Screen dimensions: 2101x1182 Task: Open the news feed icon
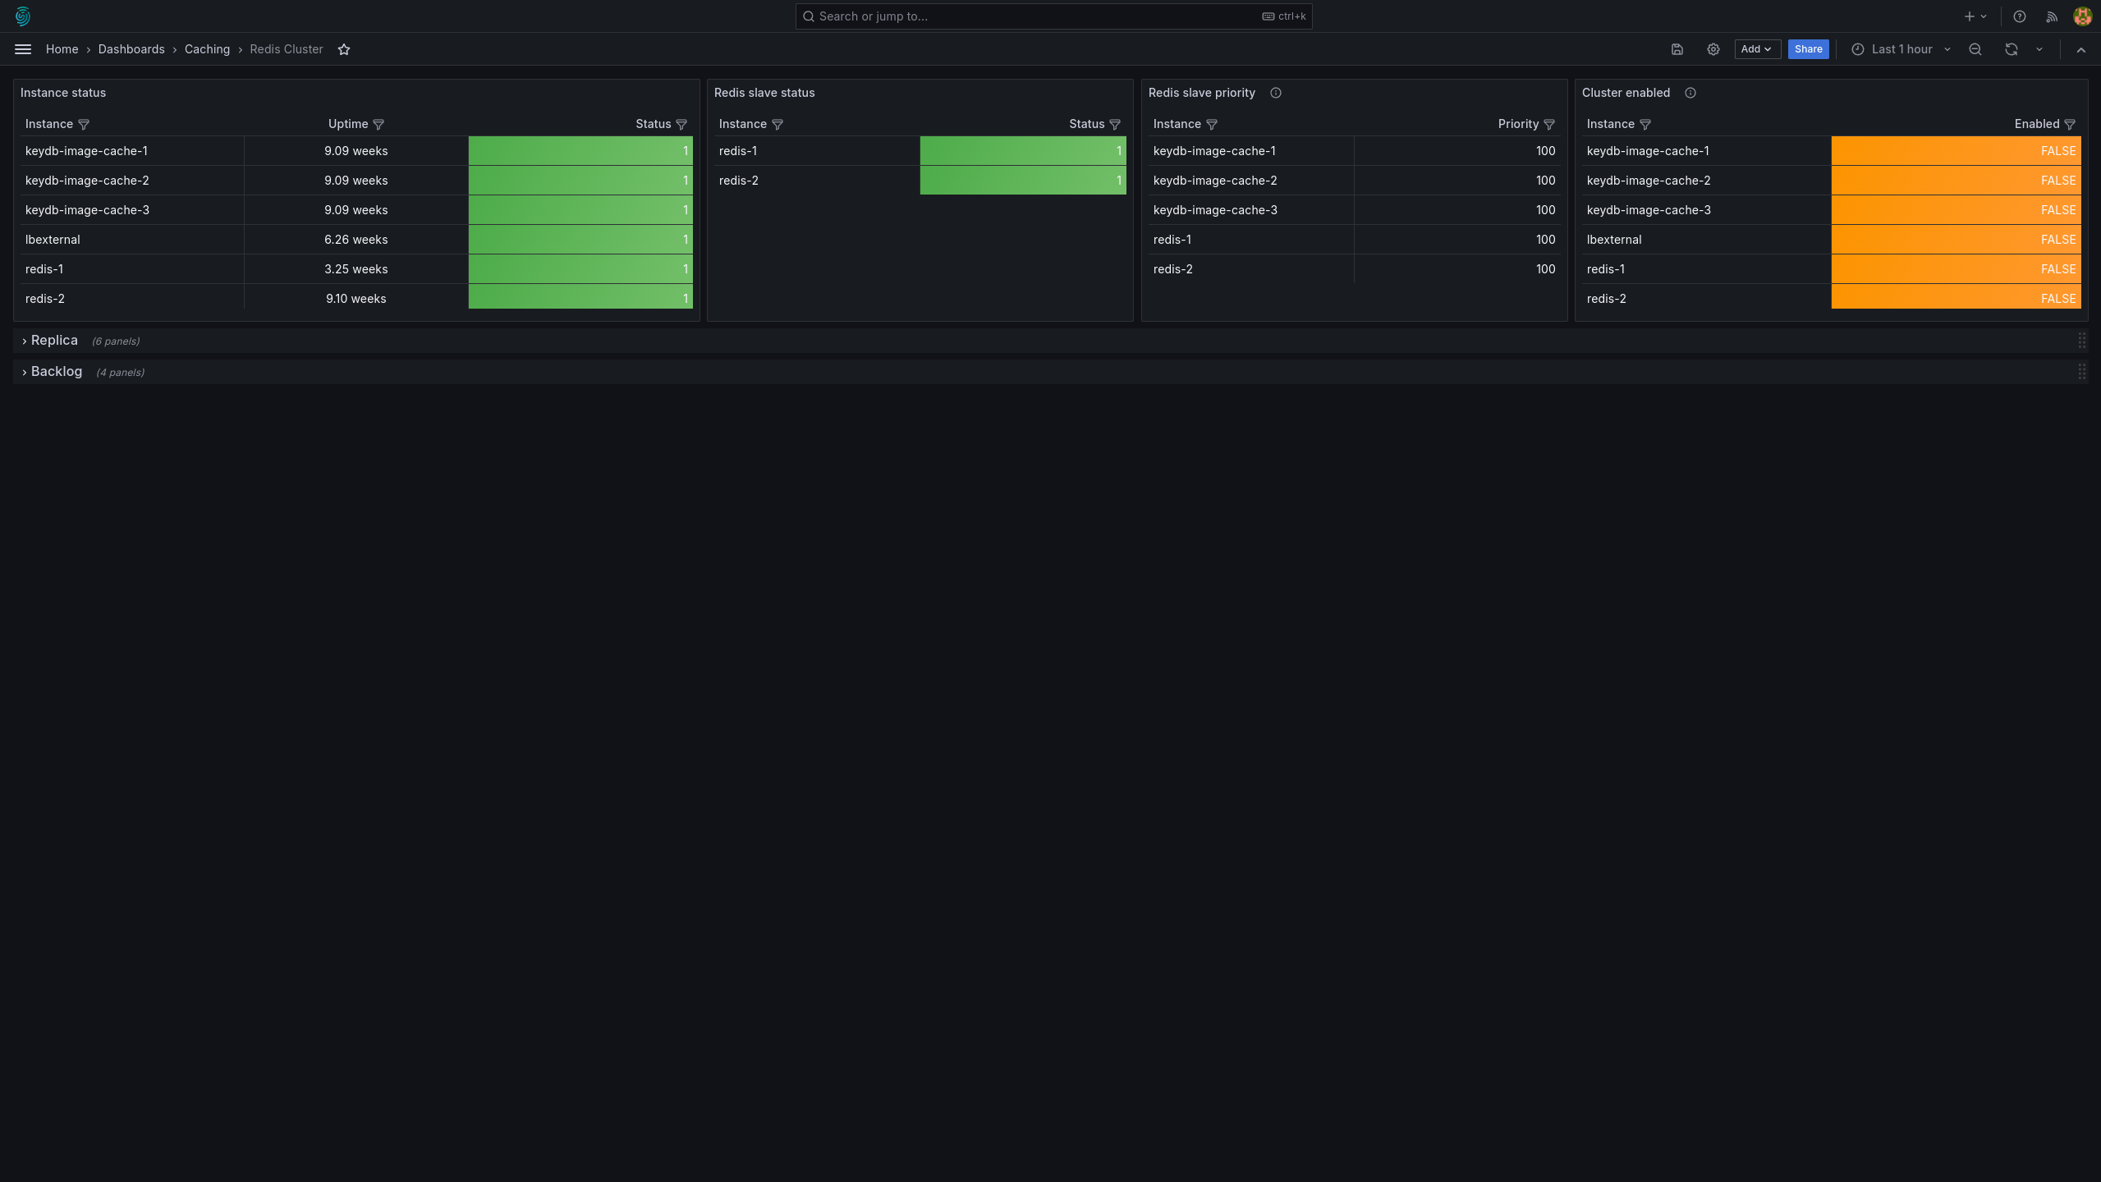(x=2052, y=16)
